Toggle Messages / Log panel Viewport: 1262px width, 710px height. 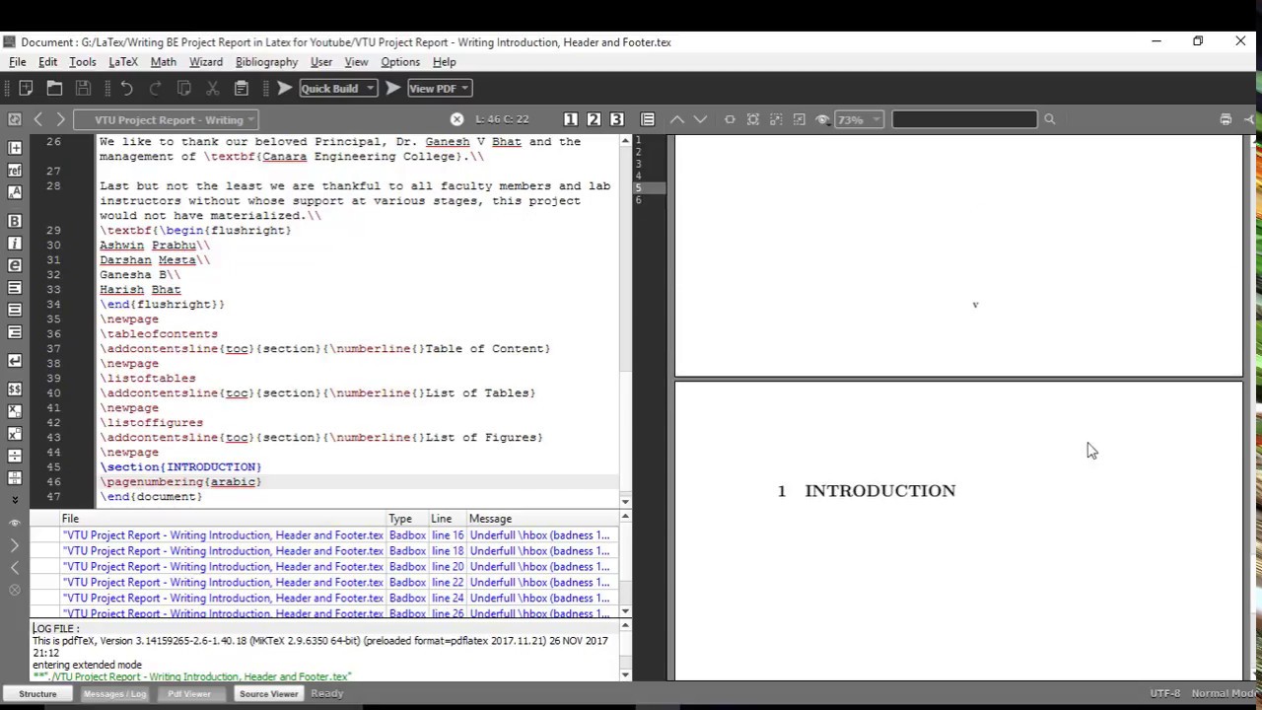tap(114, 694)
